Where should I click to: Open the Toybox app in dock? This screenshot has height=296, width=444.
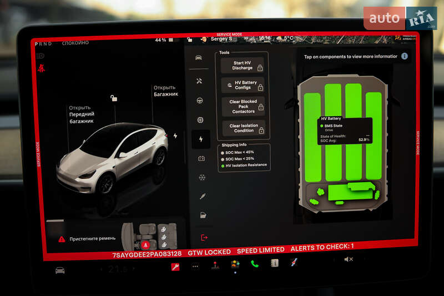click(x=235, y=264)
